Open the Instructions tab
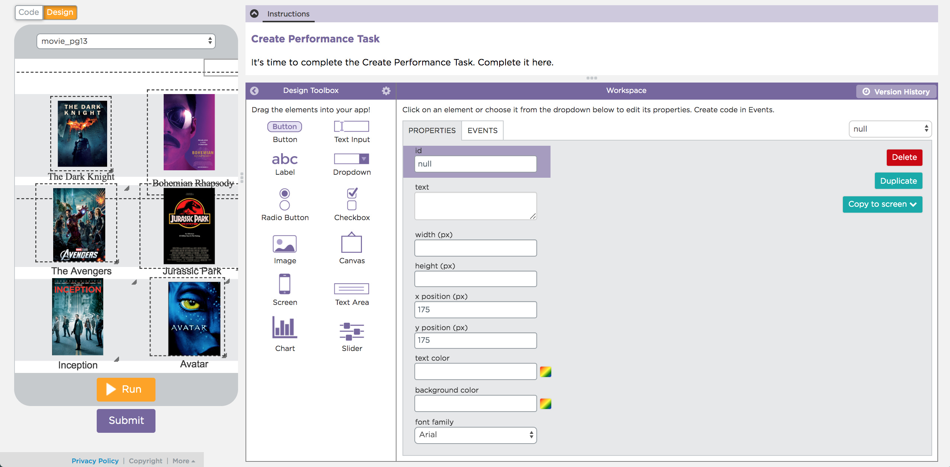The height and width of the screenshot is (467, 950). pyautogui.click(x=288, y=14)
